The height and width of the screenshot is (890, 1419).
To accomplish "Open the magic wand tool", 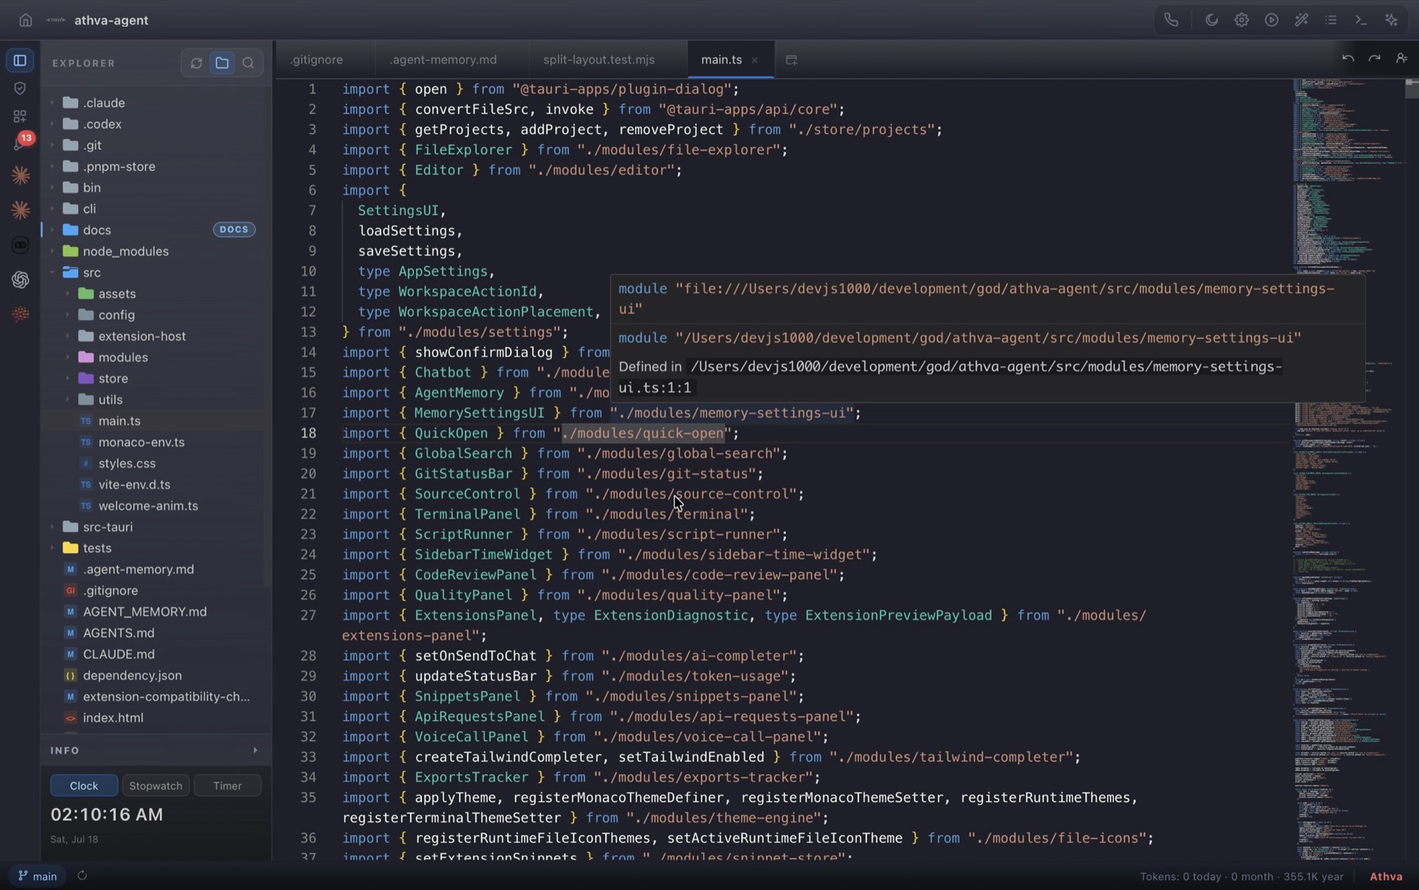I will pyautogui.click(x=1302, y=20).
